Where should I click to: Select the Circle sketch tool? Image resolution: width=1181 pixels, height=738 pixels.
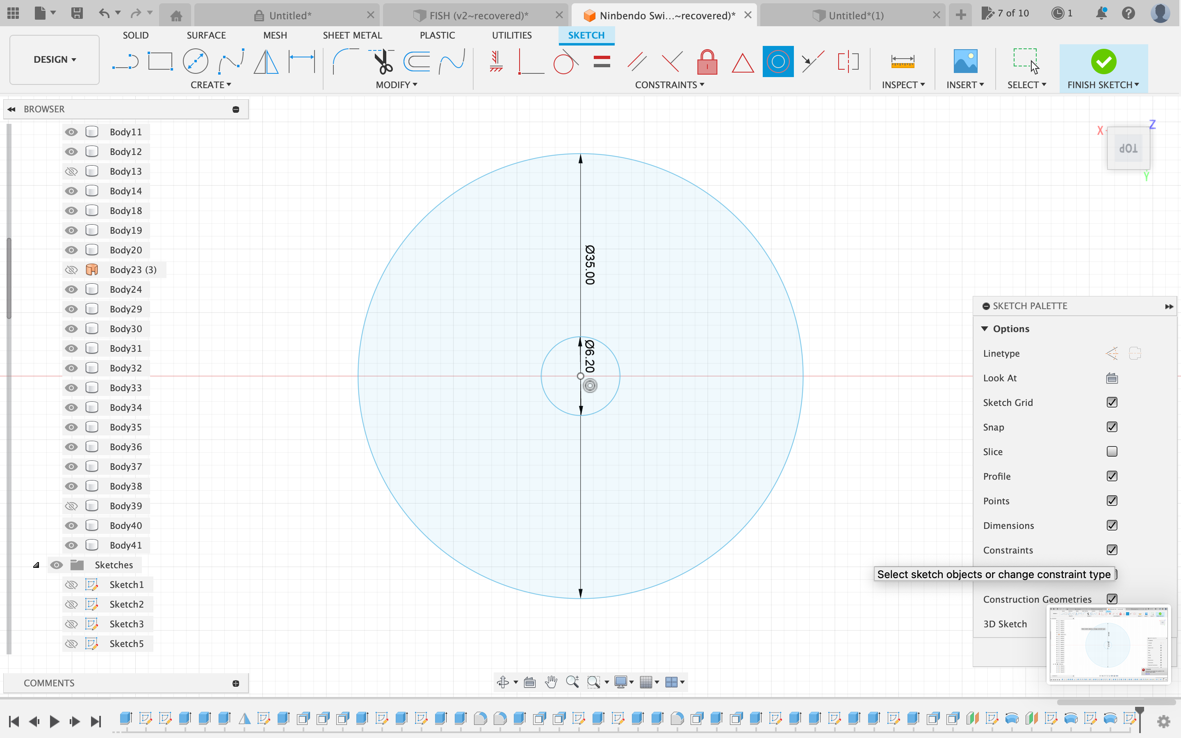[196, 61]
